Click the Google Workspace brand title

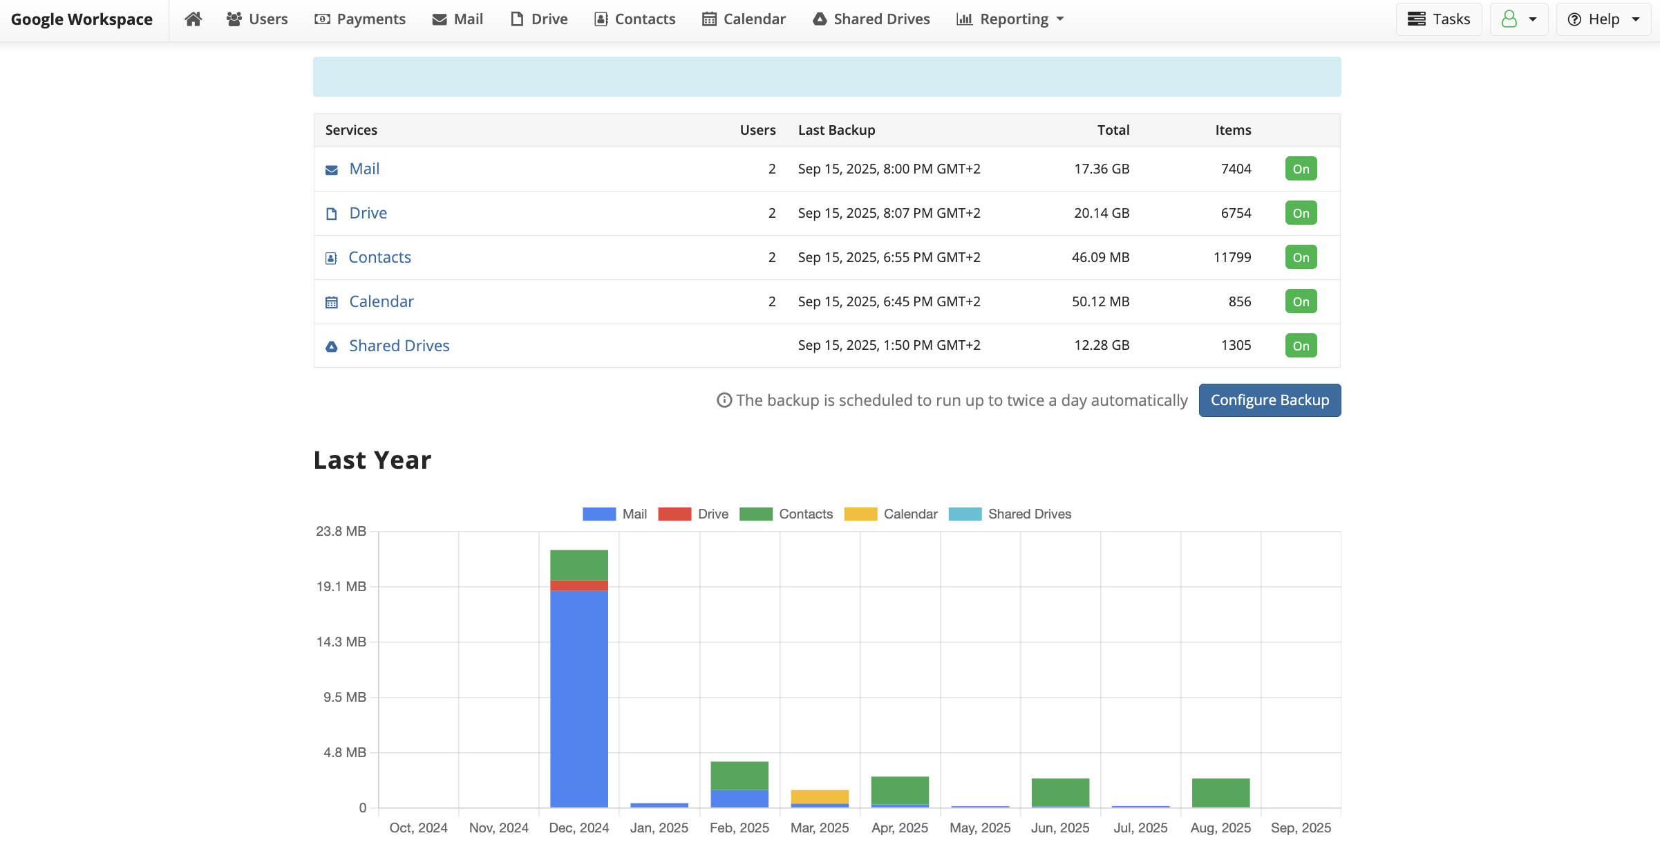click(x=82, y=19)
